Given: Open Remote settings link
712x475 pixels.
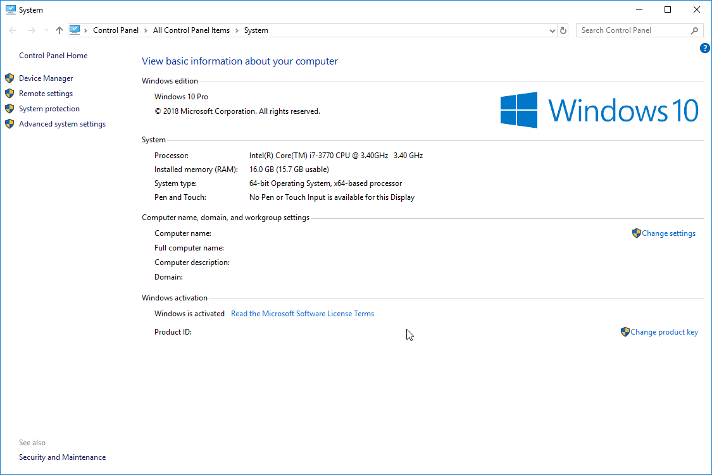Looking at the screenshot, I should click(x=46, y=94).
